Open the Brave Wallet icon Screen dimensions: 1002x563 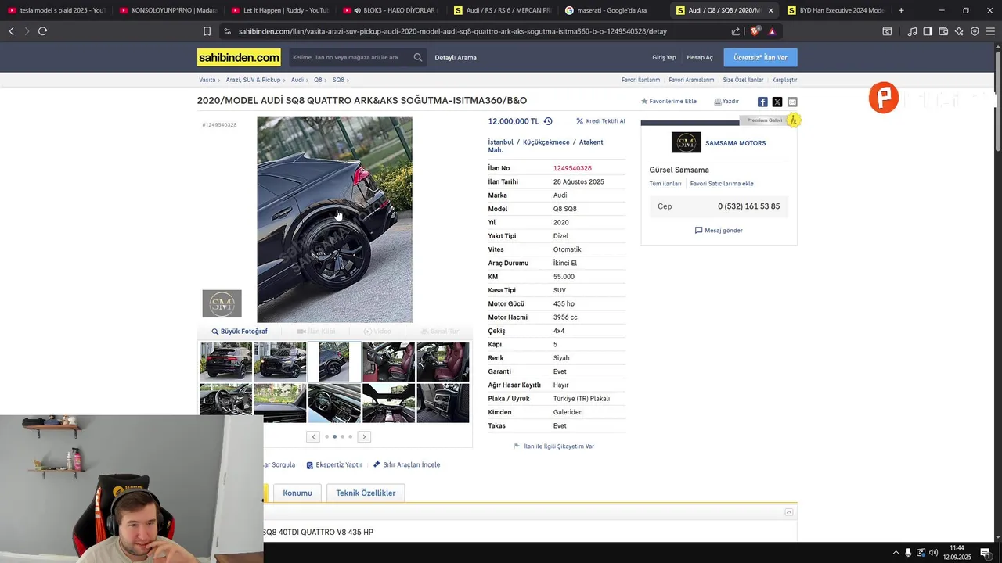point(943,31)
